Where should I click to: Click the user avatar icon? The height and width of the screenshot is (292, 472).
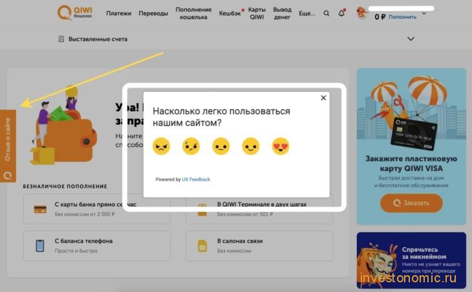point(362,13)
